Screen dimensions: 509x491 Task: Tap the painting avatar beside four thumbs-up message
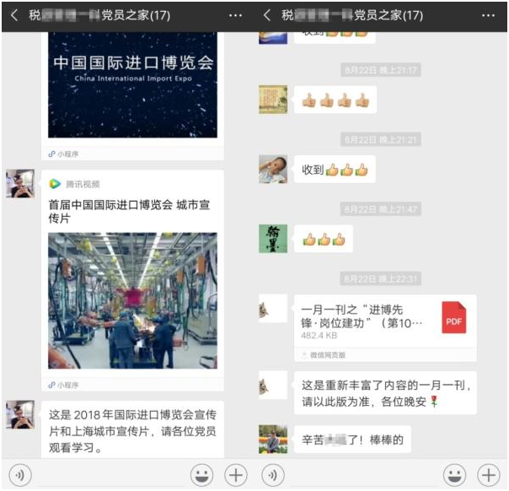[273, 100]
